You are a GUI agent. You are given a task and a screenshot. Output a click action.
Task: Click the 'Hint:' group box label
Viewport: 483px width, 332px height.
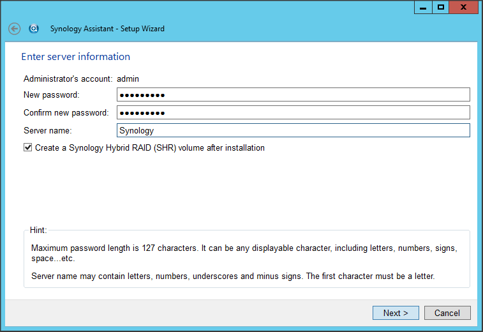pos(38,230)
